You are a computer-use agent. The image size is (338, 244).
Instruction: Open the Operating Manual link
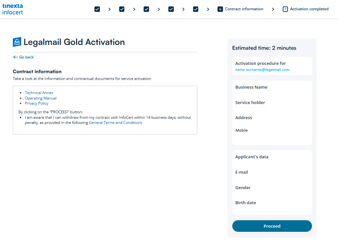(41, 98)
